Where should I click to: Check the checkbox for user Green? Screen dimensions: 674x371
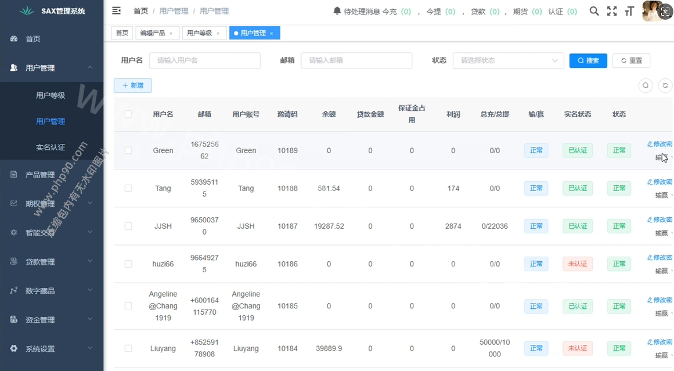[x=128, y=150]
